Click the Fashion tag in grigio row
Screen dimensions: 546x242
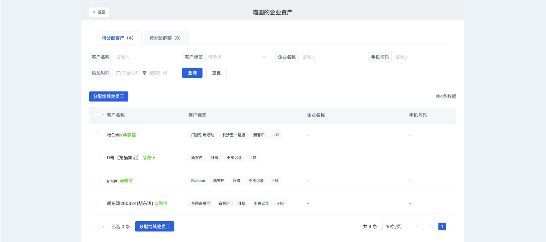click(x=198, y=181)
